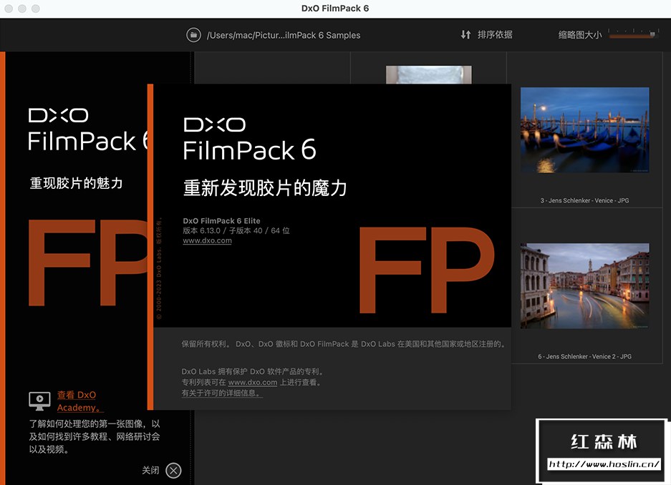Select the partially hidden top thumbnail
The width and height of the screenshot is (671, 485).
pos(428,75)
